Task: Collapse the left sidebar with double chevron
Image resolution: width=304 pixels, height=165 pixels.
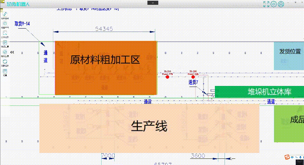Action: [12, 52]
